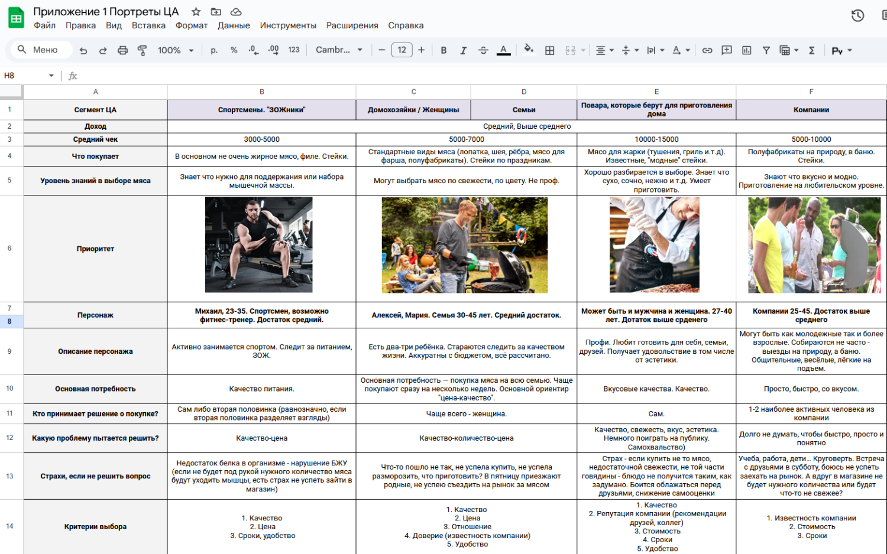
Task: Expand the Cambria font family dropdown
Action: pyautogui.click(x=339, y=50)
